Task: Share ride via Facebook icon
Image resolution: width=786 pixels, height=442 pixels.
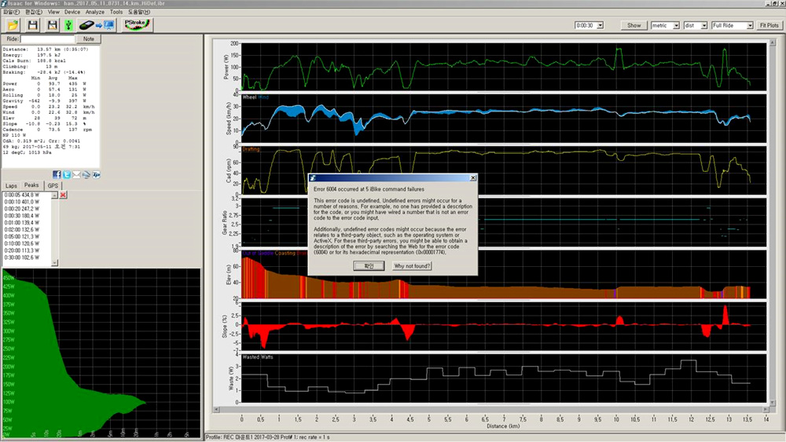Action: pos(57,174)
